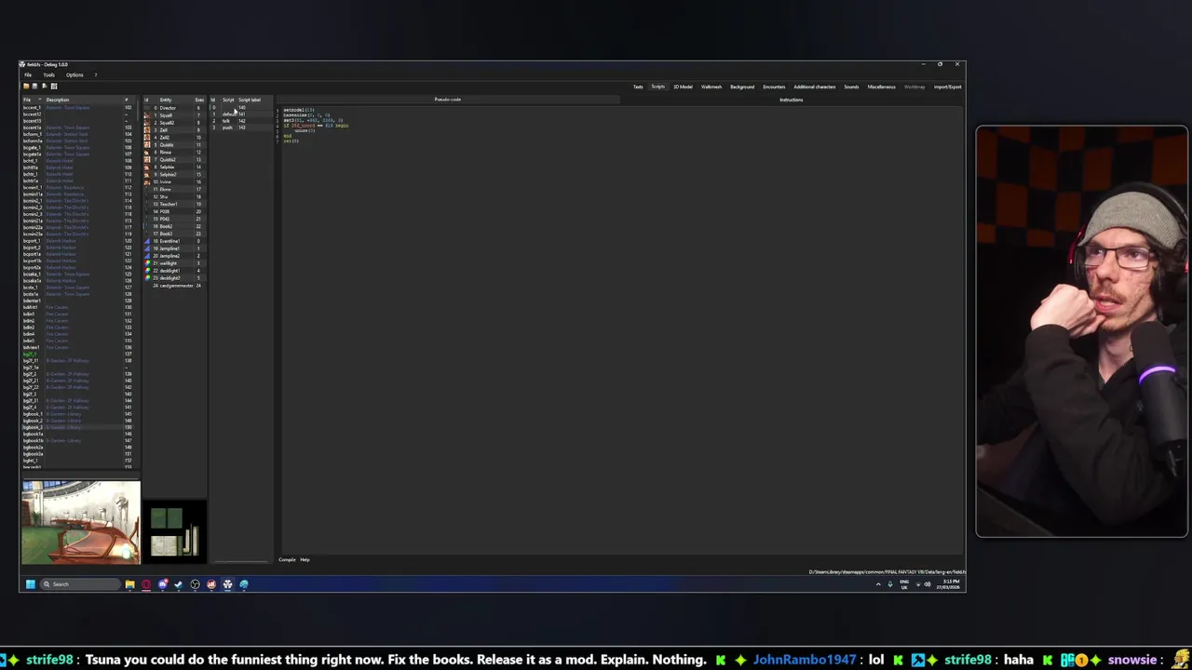Select the Selphie2 entity portrait icon

(147, 175)
